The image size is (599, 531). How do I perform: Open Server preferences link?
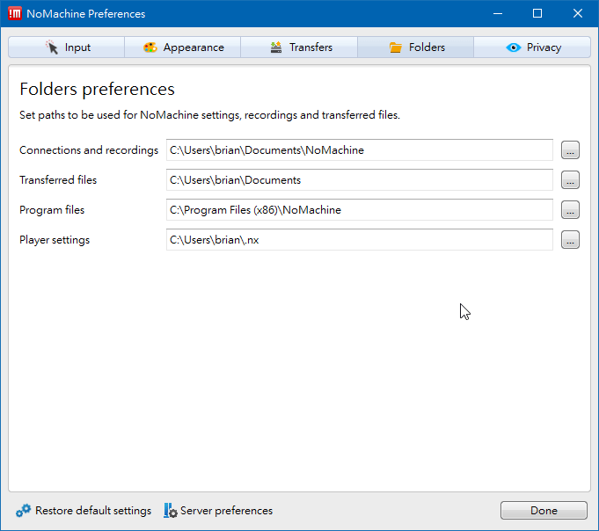[x=226, y=511]
